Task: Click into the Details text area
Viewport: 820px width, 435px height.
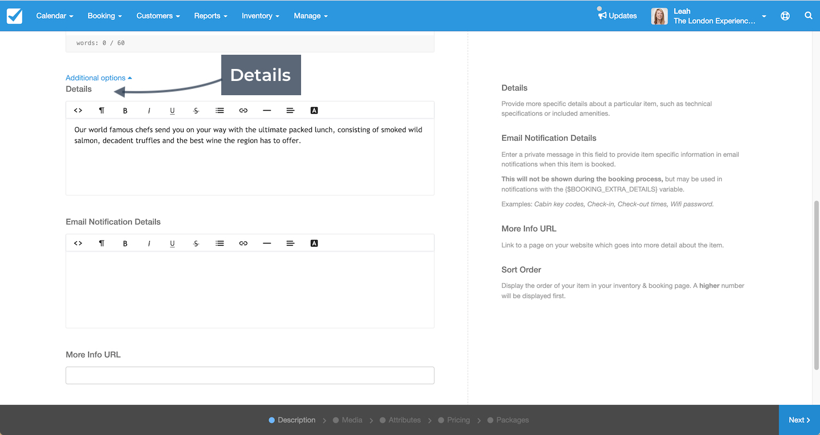Action: click(x=250, y=157)
